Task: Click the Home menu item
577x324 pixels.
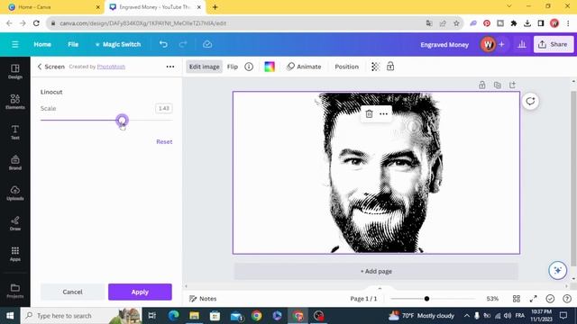Action: click(42, 44)
